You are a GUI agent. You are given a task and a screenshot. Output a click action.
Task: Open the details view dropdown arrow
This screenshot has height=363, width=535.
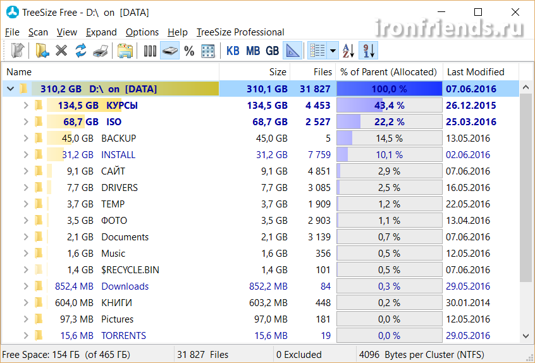coord(332,51)
